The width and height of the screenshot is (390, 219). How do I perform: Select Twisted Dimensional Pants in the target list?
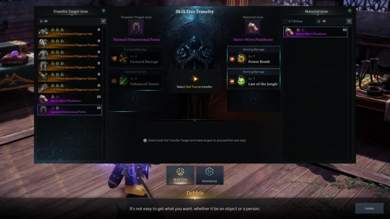[x=70, y=110]
